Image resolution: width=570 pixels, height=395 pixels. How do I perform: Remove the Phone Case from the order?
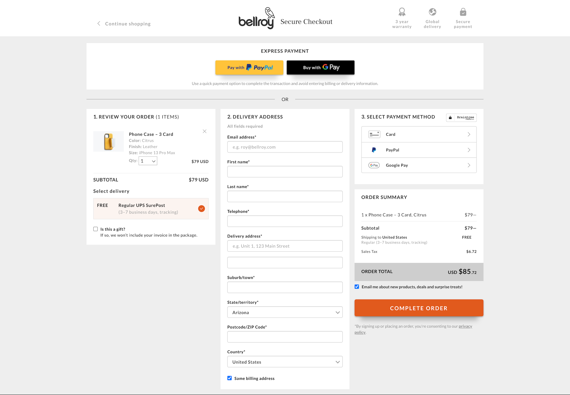(x=204, y=131)
